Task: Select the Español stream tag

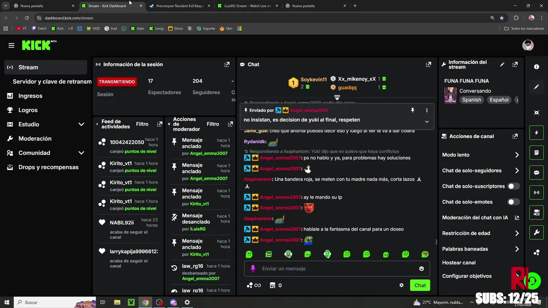Action: [499, 100]
